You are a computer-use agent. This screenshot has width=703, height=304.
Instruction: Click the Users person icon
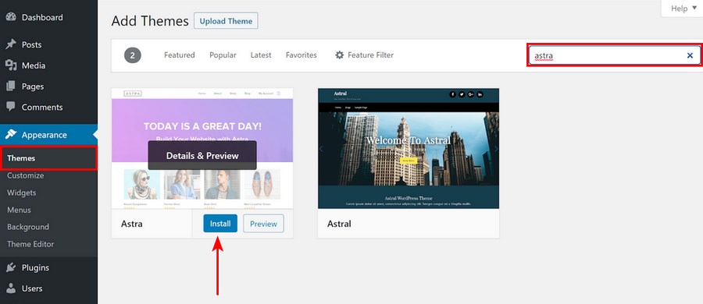11,288
